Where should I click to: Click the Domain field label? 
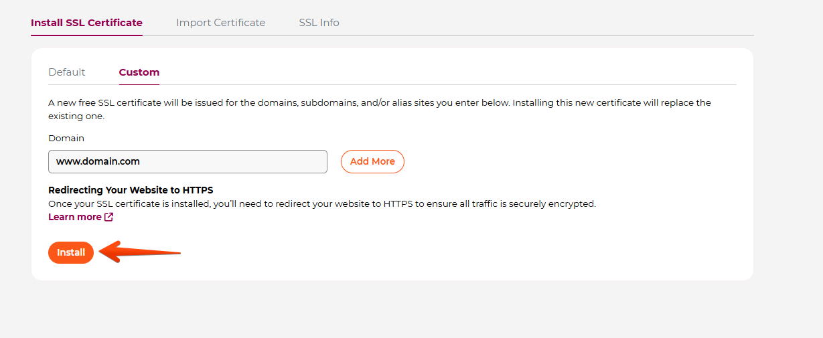click(x=66, y=138)
